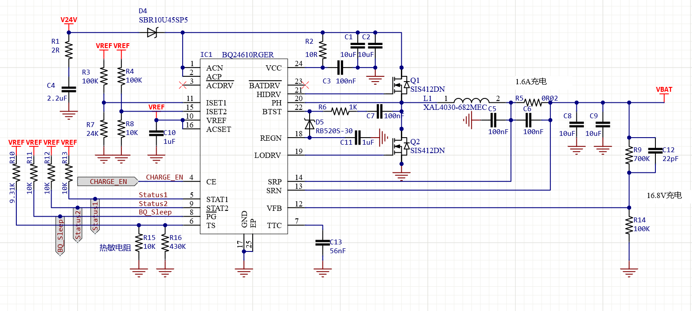Click the 2.2uF value text of C4
The width and height of the screenshot is (692, 311).
pos(57,98)
